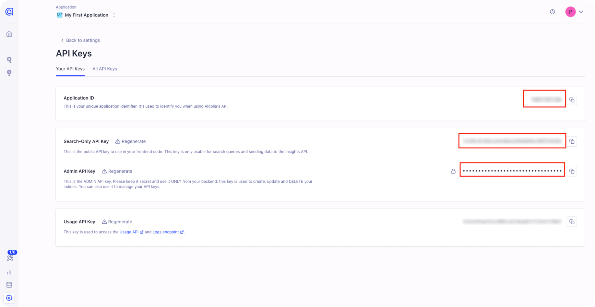Click the Admin API Key label
The width and height of the screenshot is (595, 307).
click(x=79, y=171)
